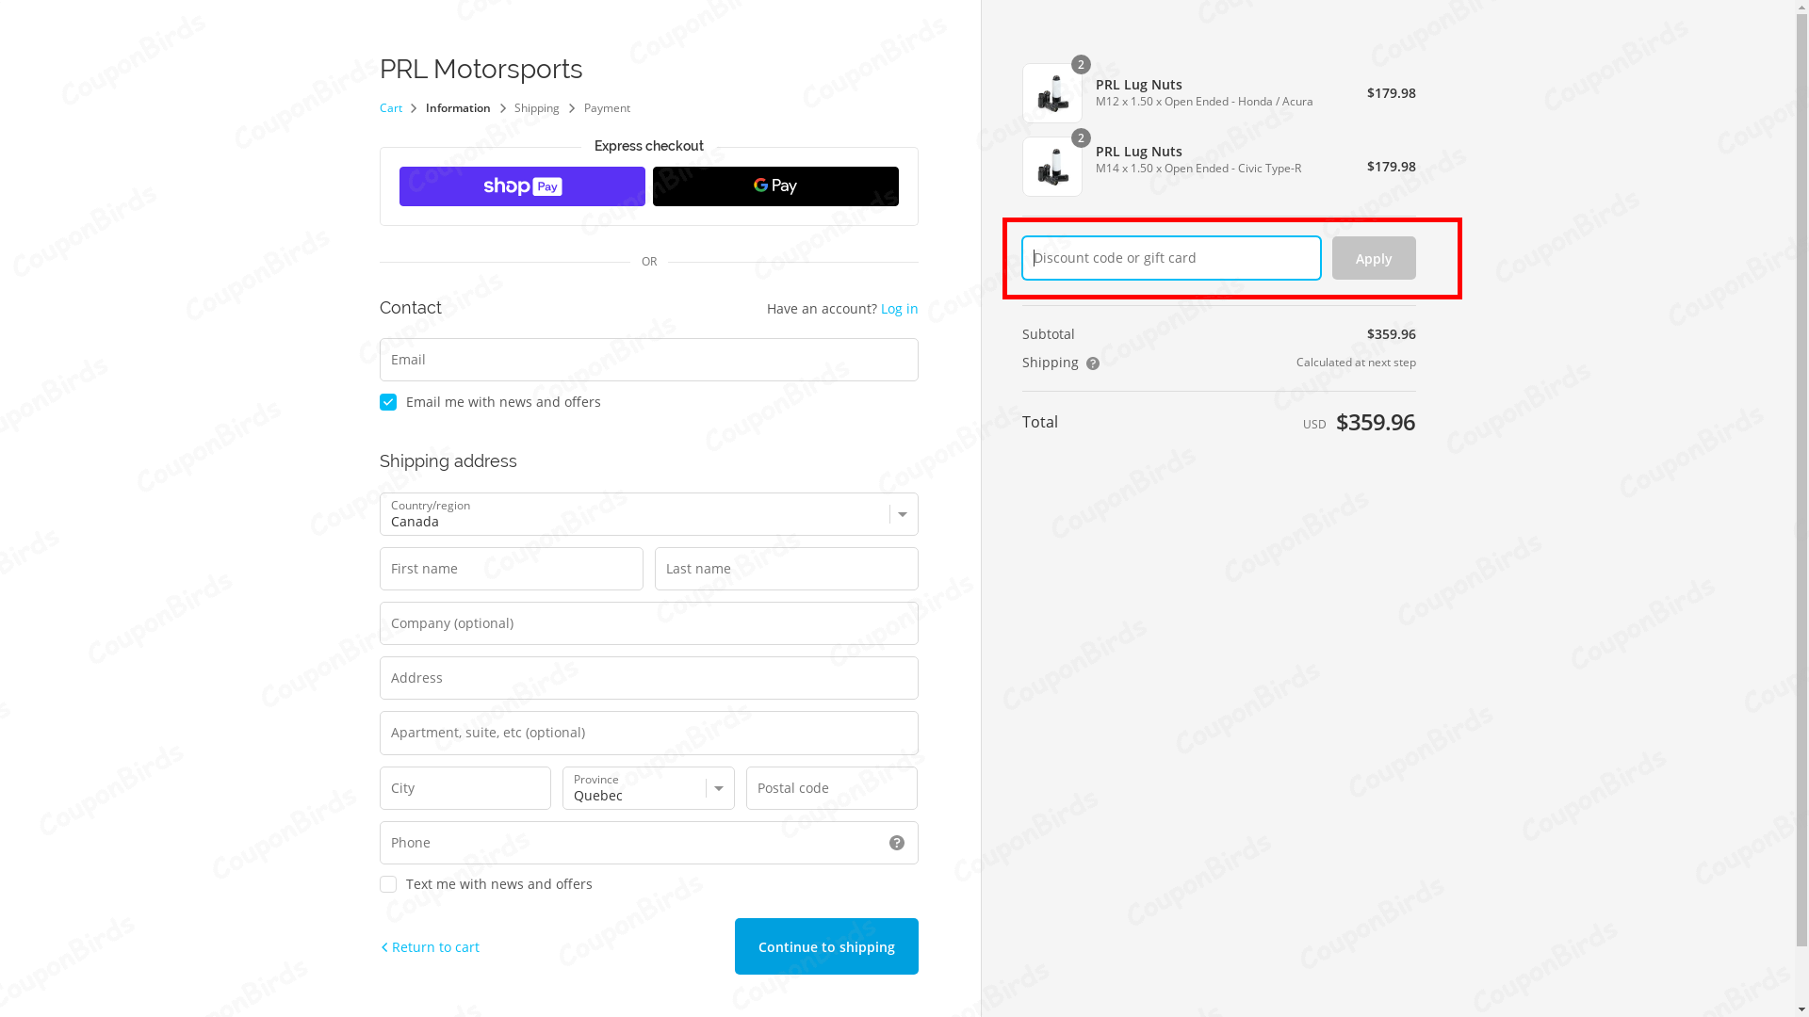
Task: Click the First name field
Action: pos(511,569)
